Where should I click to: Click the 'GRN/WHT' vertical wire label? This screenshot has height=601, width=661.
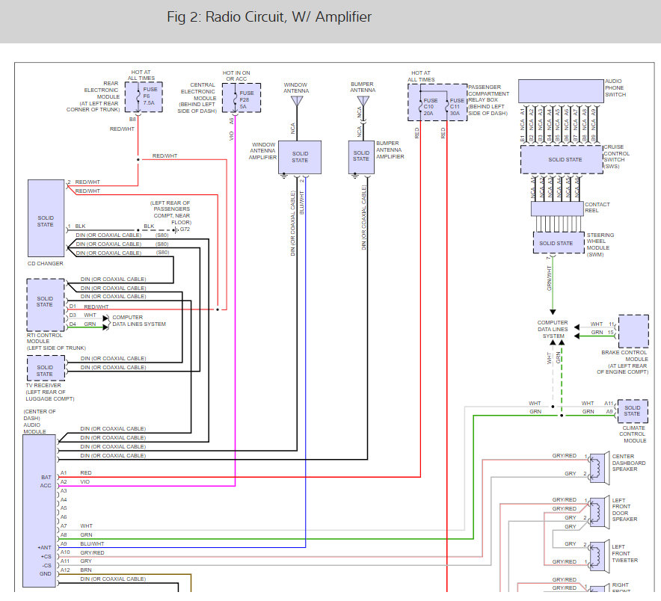pyautogui.click(x=550, y=278)
